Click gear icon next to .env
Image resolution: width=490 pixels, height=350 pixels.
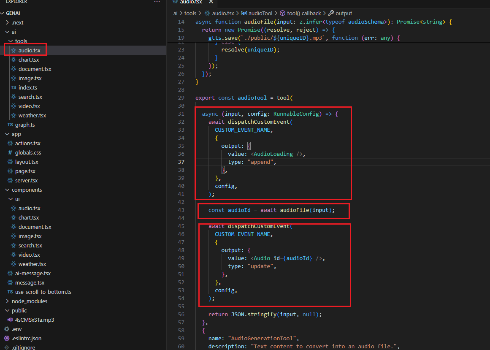7,329
